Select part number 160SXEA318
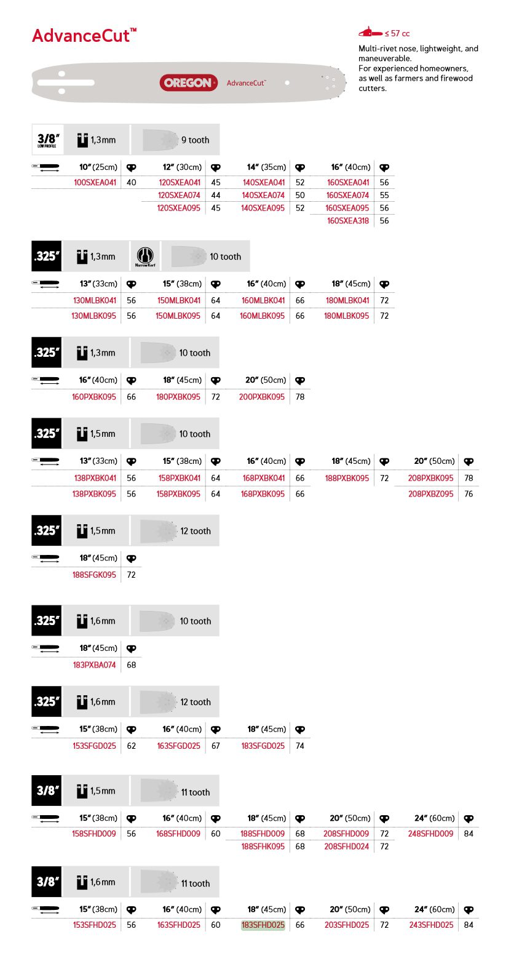 coord(348,221)
